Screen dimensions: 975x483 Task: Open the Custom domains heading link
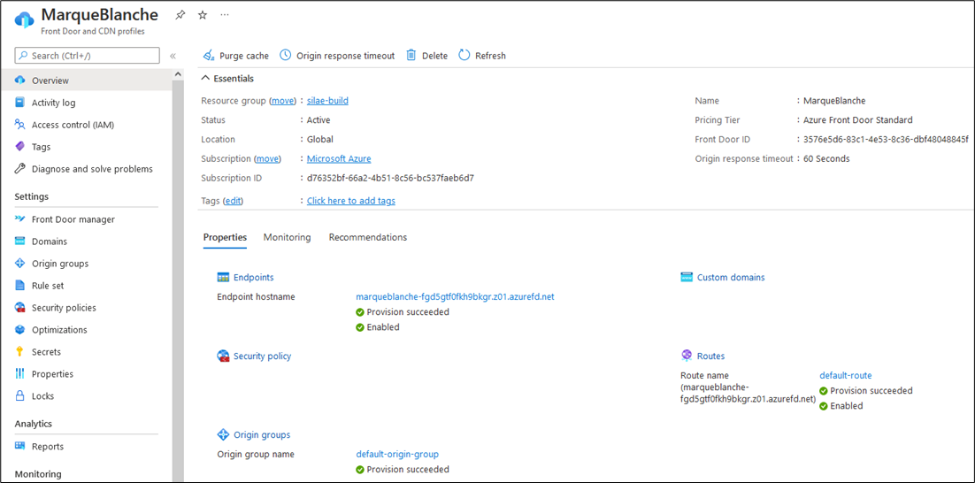click(x=731, y=277)
